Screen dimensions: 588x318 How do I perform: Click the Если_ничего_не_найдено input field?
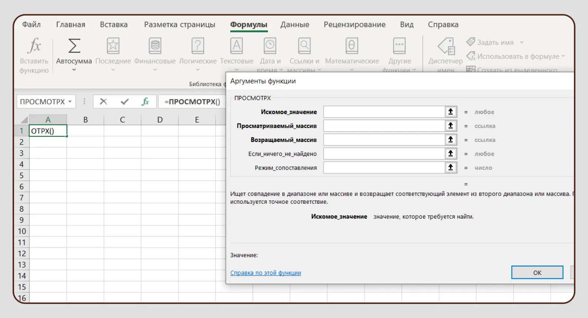384,153
